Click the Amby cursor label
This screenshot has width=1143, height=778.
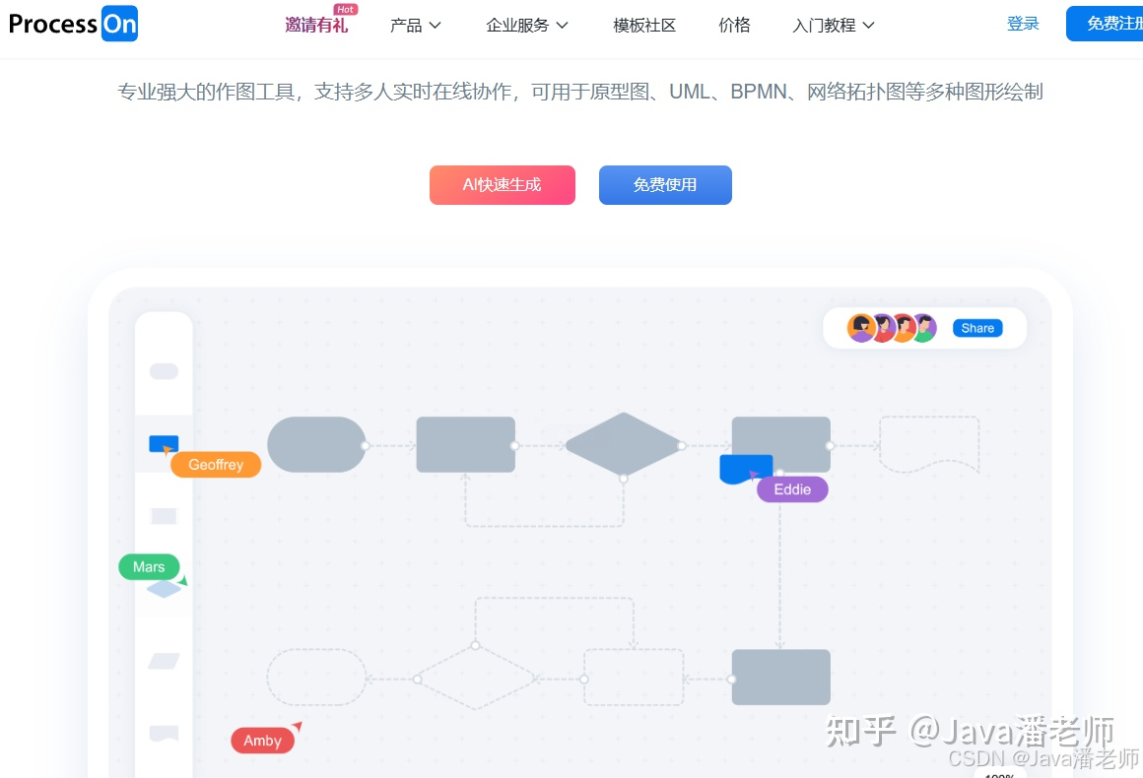click(x=262, y=741)
